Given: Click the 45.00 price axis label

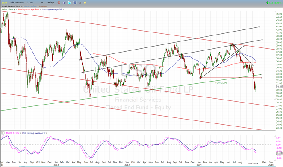Looking at the screenshot, I should click(279, 14).
